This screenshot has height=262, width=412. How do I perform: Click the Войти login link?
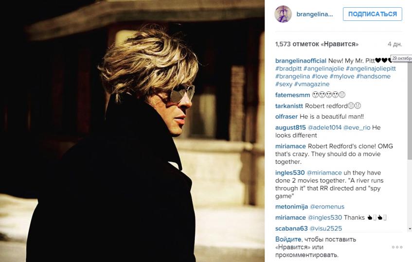[288, 239]
